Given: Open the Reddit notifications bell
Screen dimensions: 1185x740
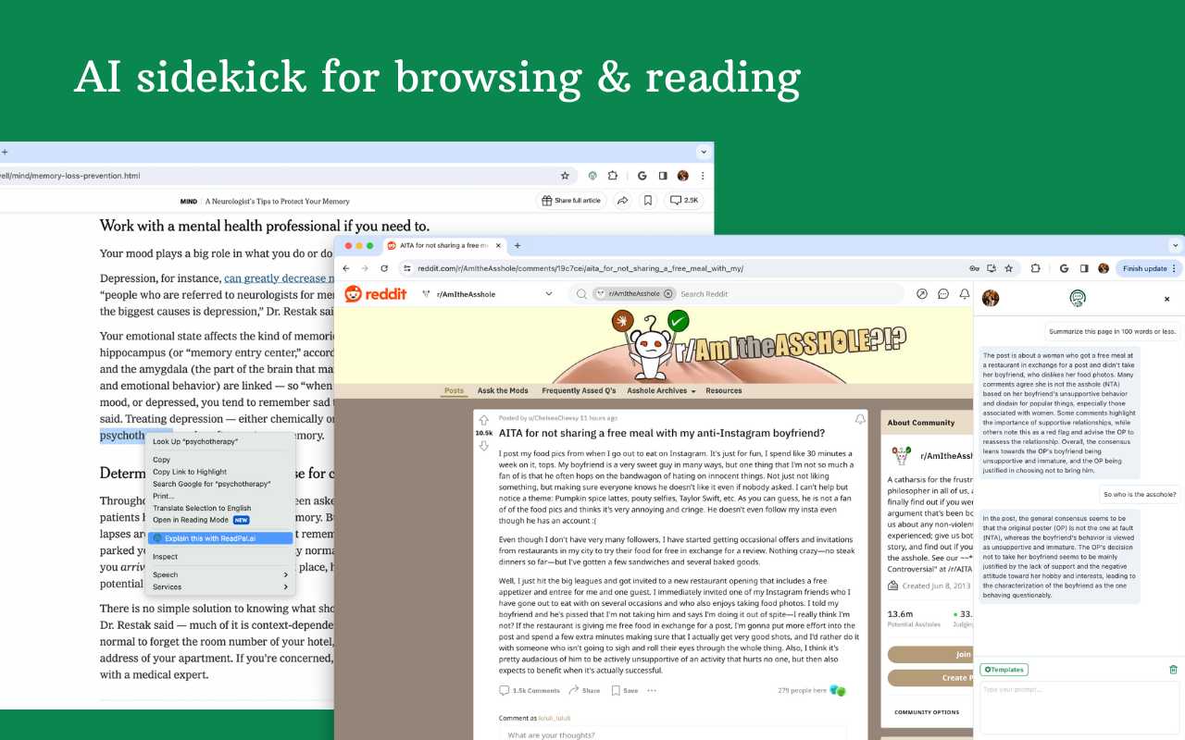Looking at the screenshot, I should coord(964,294).
